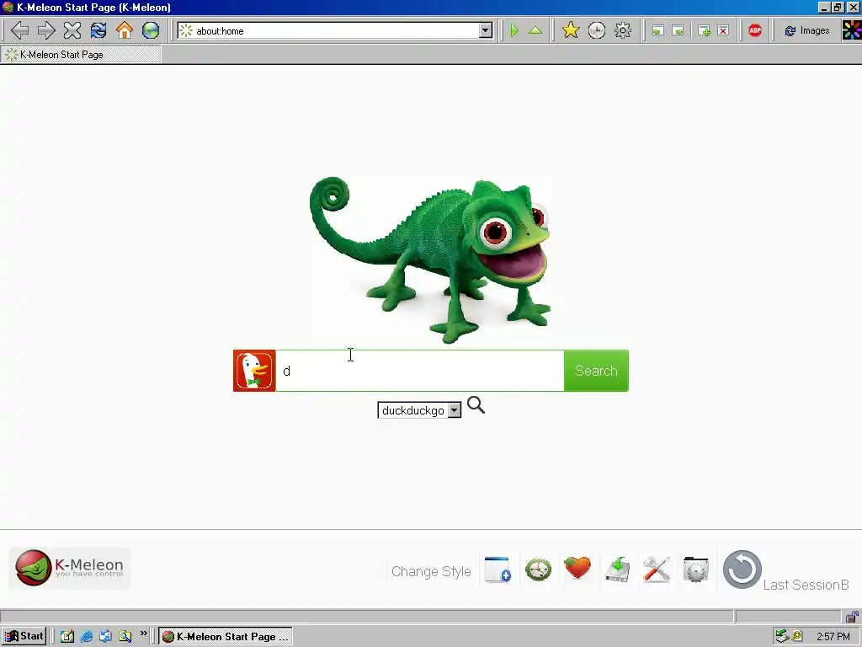Click the globe icon in the toolbar

[151, 30]
